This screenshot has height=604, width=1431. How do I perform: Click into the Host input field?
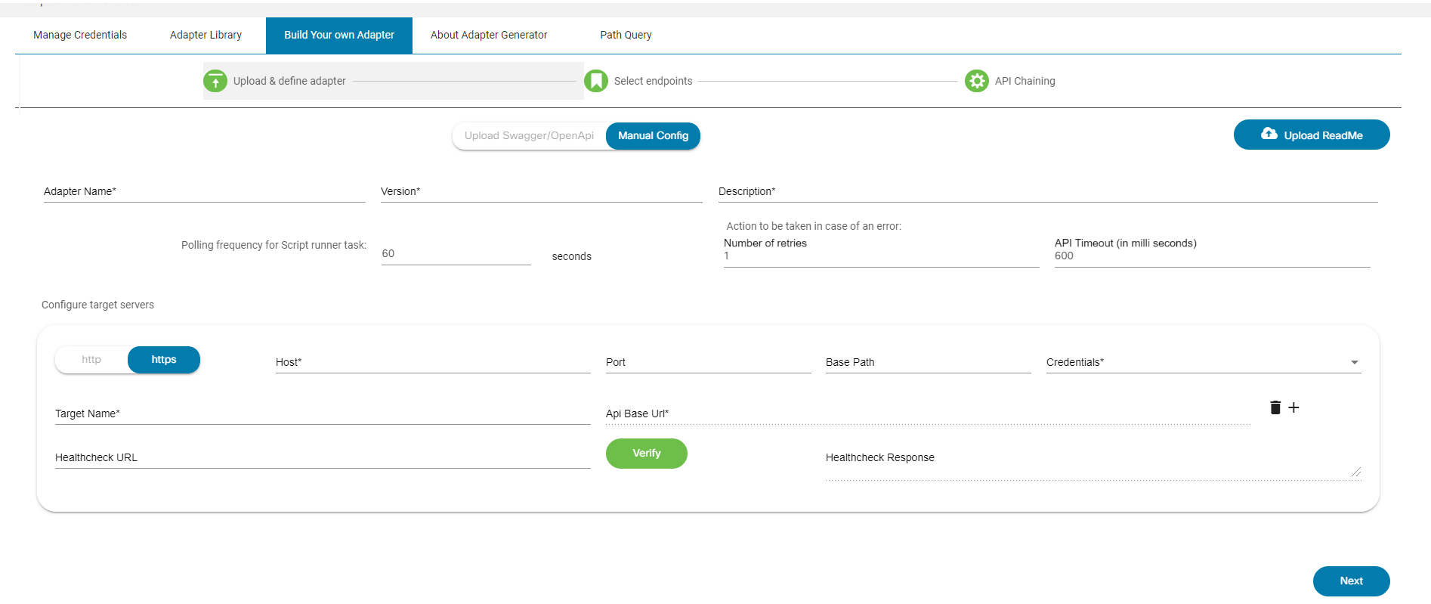coord(433,363)
